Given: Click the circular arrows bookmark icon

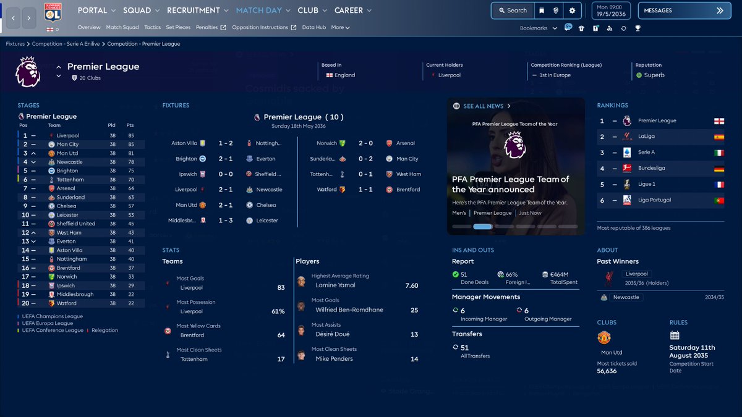Looking at the screenshot, I should [x=623, y=28].
